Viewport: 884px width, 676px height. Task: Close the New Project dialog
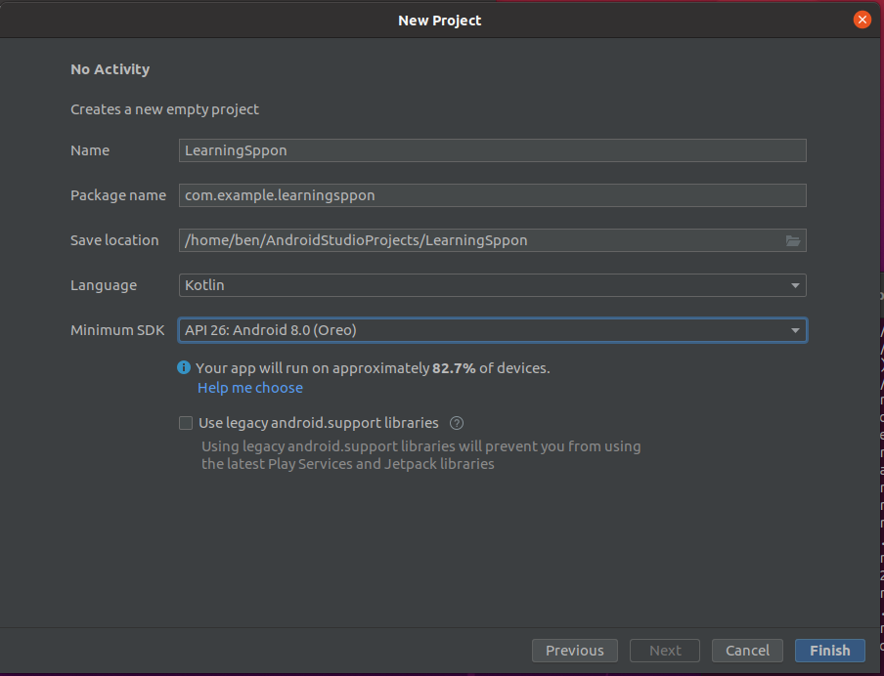click(862, 20)
